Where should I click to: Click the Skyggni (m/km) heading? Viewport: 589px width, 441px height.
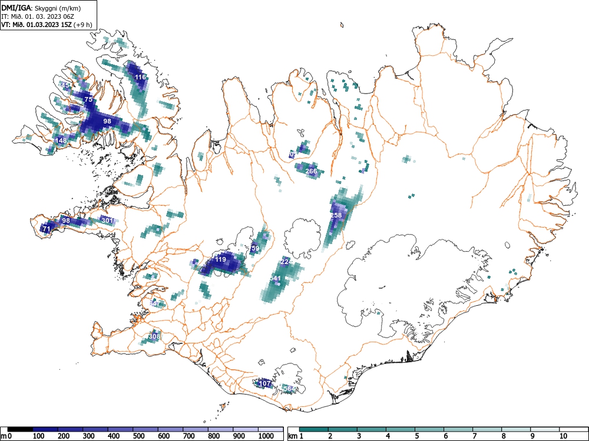tap(57, 8)
